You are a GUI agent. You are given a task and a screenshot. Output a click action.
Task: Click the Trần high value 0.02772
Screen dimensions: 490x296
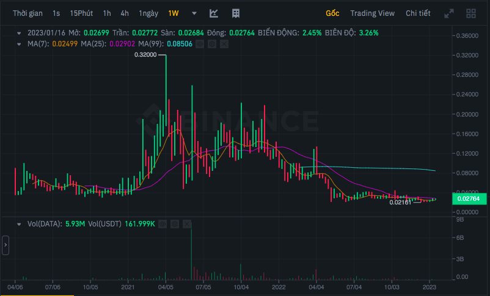pos(145,33)
